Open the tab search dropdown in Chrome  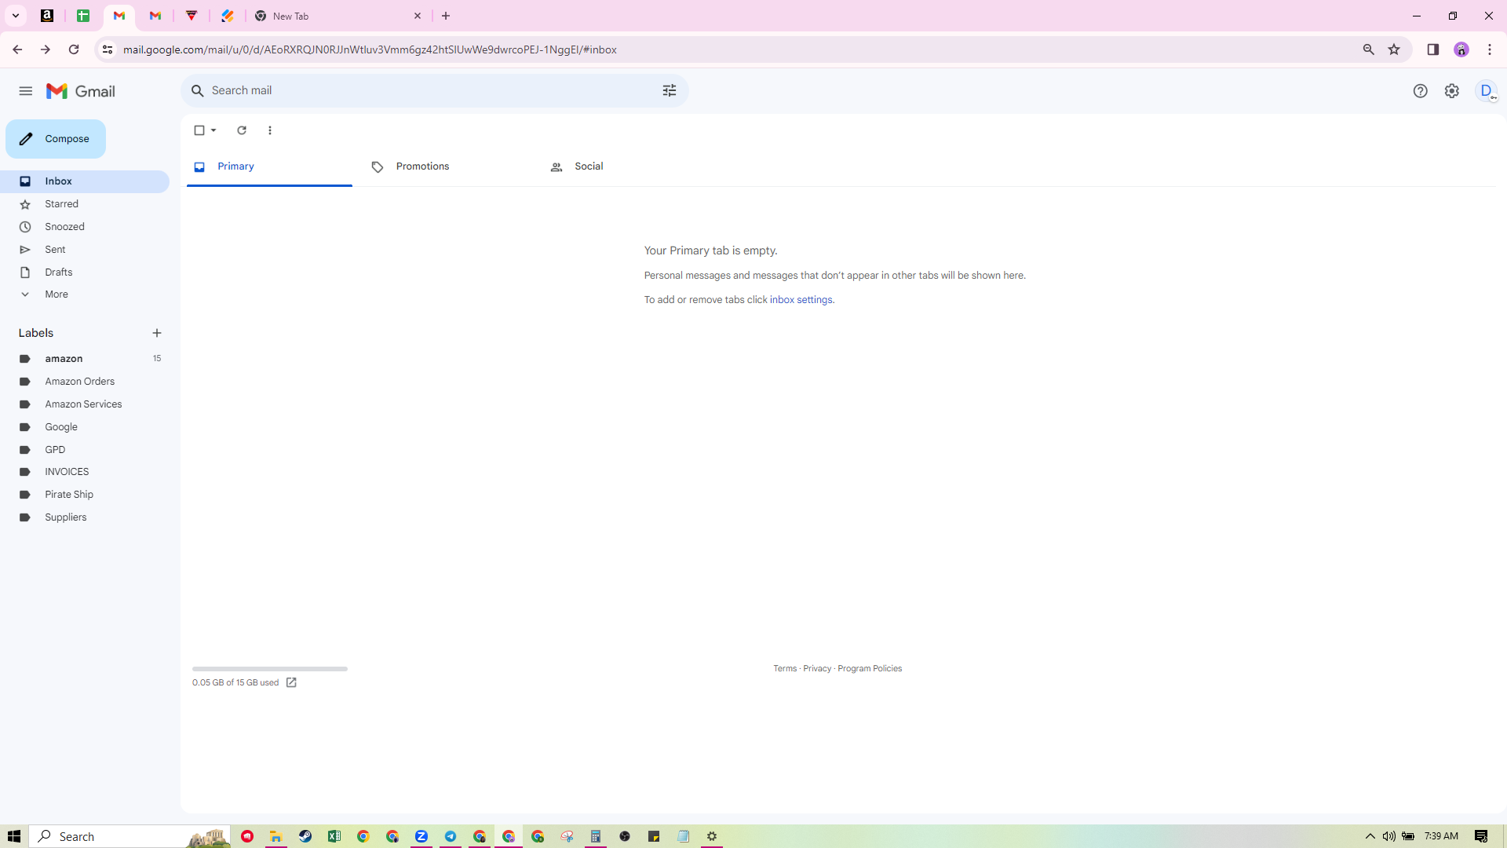[x=16, y=16]
